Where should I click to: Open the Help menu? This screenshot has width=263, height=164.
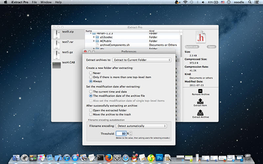pos(58,2)
